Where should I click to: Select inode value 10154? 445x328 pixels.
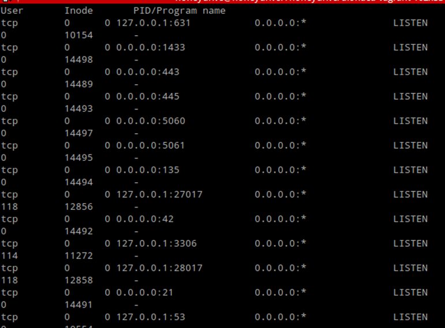(x=78, y=35)
